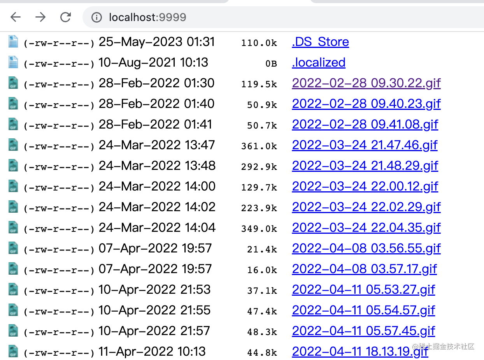Click the browser back arrow
484x360 pixels.
coord(16,17)
